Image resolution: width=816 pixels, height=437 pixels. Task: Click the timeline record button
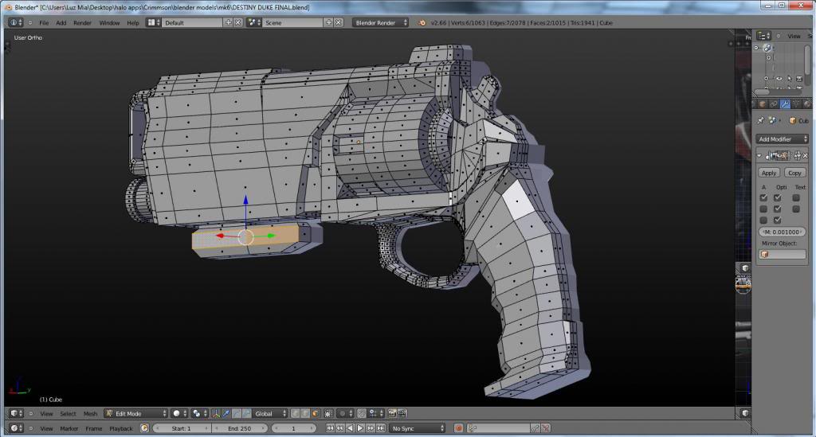[459, 428]
